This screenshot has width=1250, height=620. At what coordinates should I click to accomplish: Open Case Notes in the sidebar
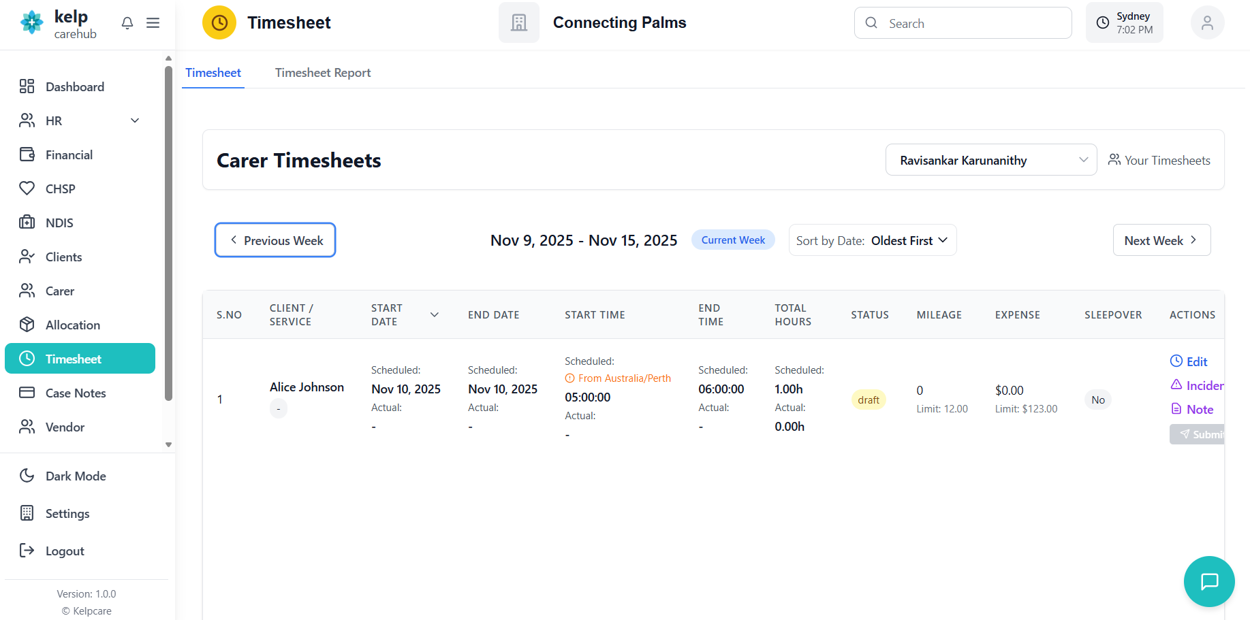click(76, 393)
